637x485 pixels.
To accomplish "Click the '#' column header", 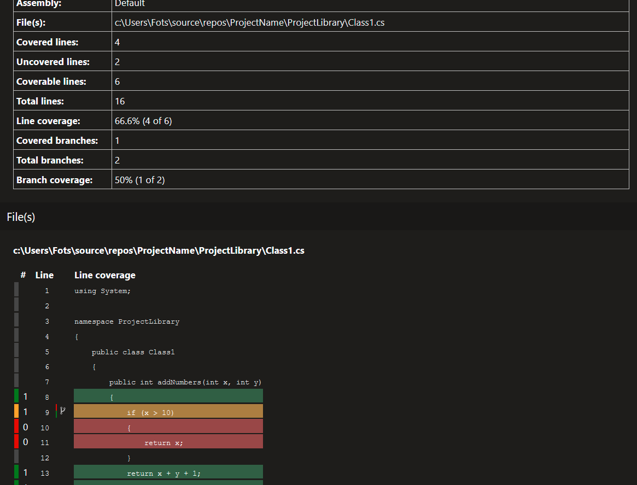I will [23, 275].
